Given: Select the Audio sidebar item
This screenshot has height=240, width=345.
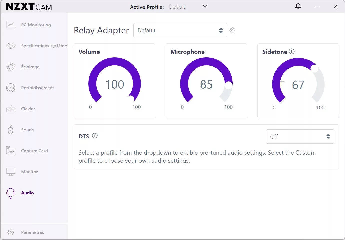Looking at the screenshot, I should click(x=27, y=193).
